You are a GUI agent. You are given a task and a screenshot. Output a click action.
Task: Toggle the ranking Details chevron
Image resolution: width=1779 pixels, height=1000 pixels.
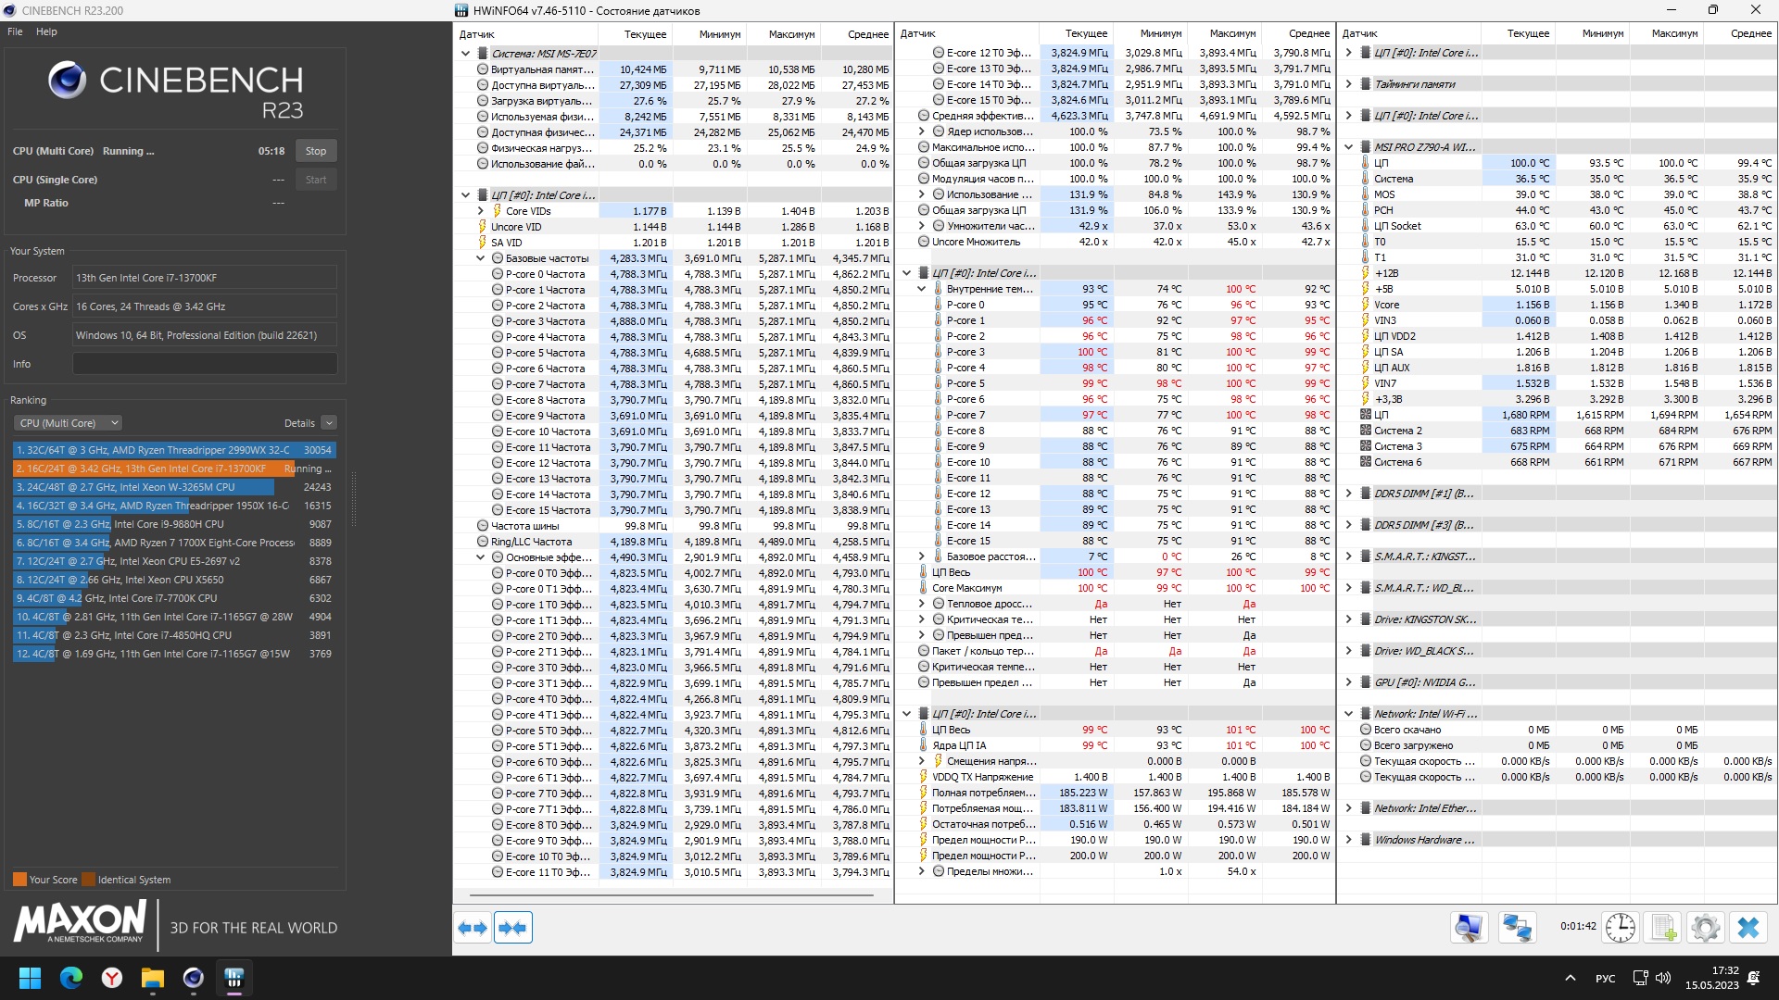tap(329, 423)
